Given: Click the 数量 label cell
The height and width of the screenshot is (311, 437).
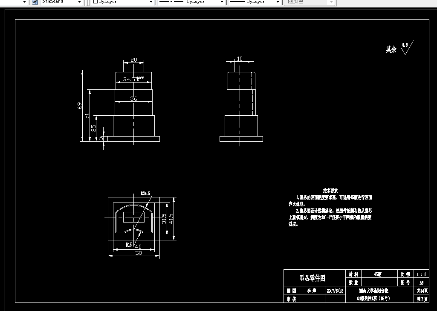Looking at the screenshot, I should [353, 282].
